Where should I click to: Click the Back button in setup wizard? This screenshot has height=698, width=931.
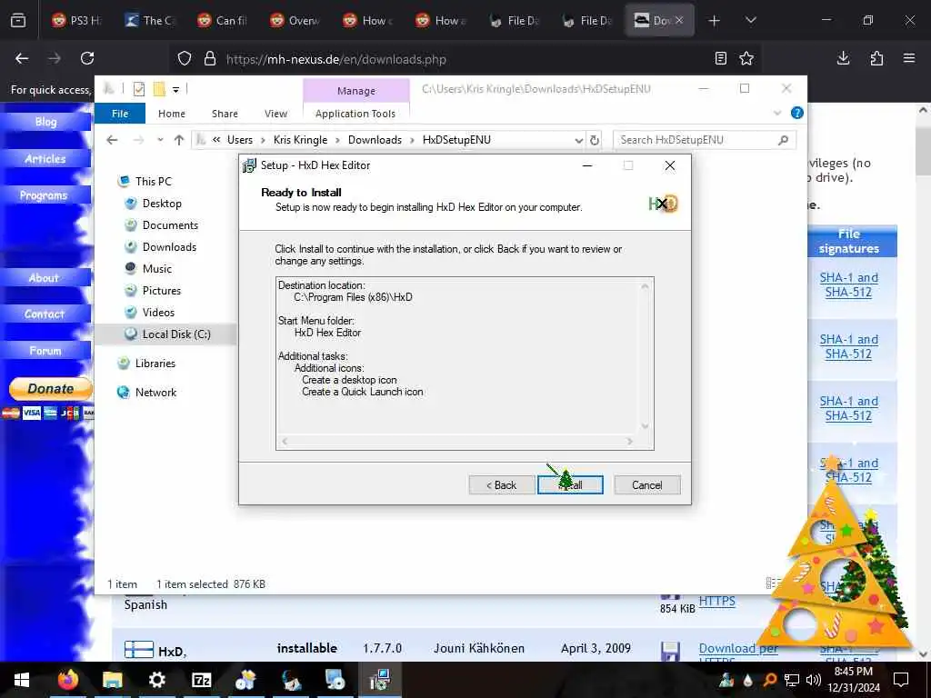[502, 485]
